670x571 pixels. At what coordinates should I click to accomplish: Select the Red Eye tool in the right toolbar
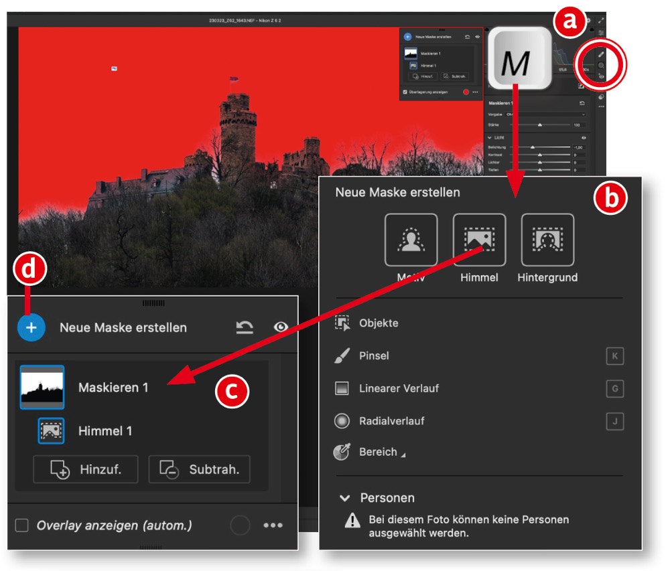point(601,76)
